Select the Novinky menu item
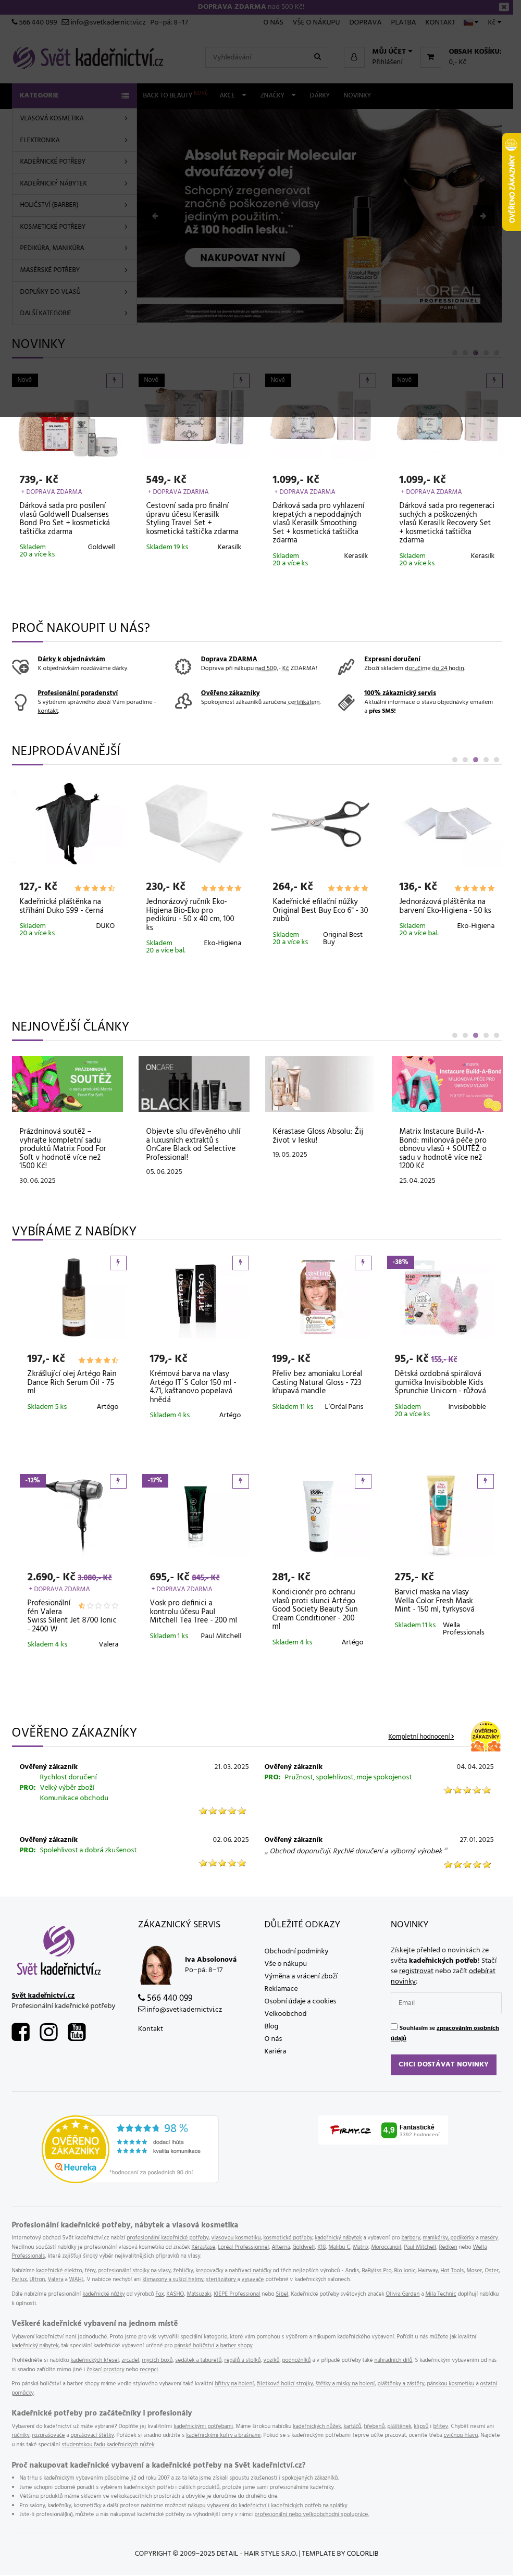The image size is (521, 2576). pos(357,95)
